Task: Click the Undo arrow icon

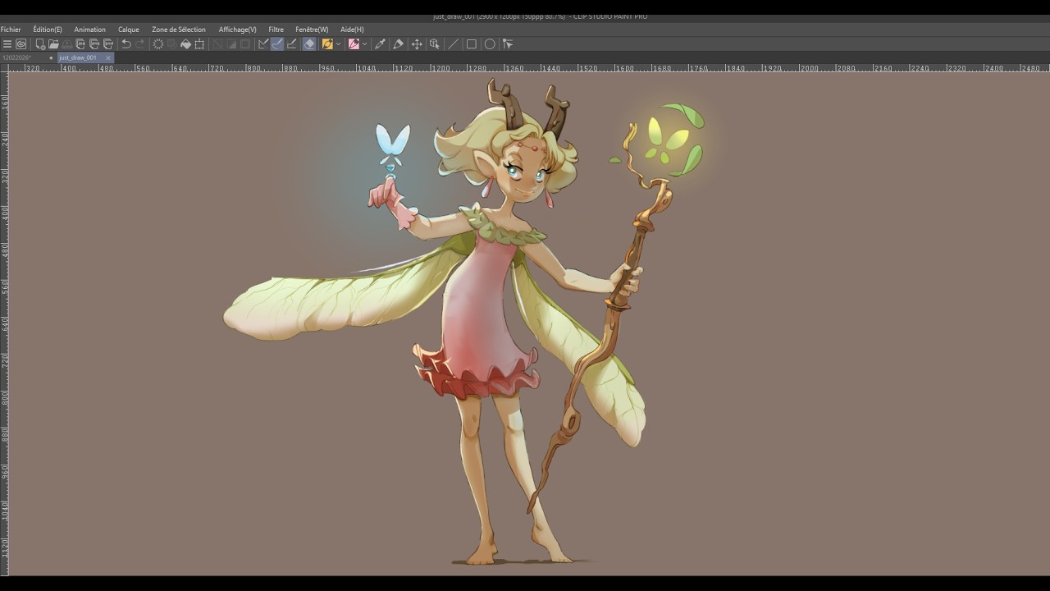Action: pyautogui.click(x=126, y=44)
